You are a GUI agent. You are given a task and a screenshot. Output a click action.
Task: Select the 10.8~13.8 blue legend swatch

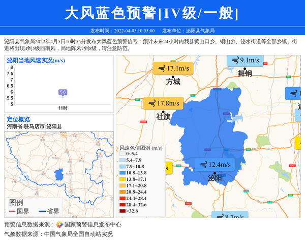[123, 173]
